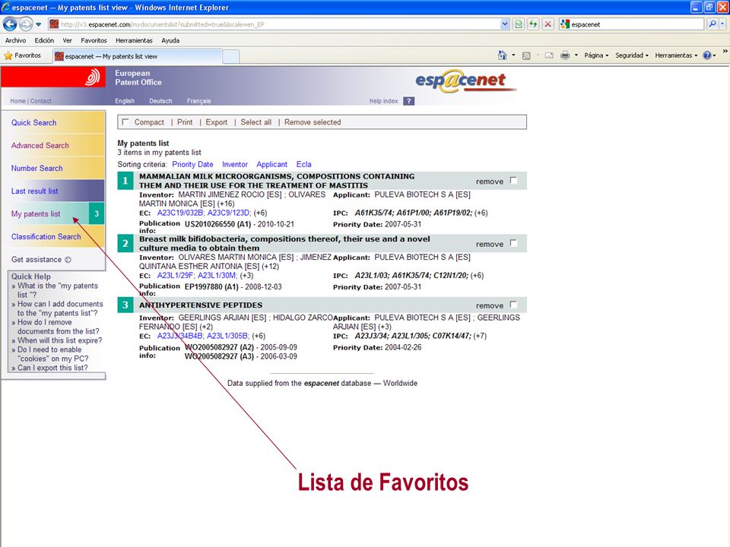This screenshot has width=730, height=547.
Task: Open the Ver menu
Action: tap(67, 40)
